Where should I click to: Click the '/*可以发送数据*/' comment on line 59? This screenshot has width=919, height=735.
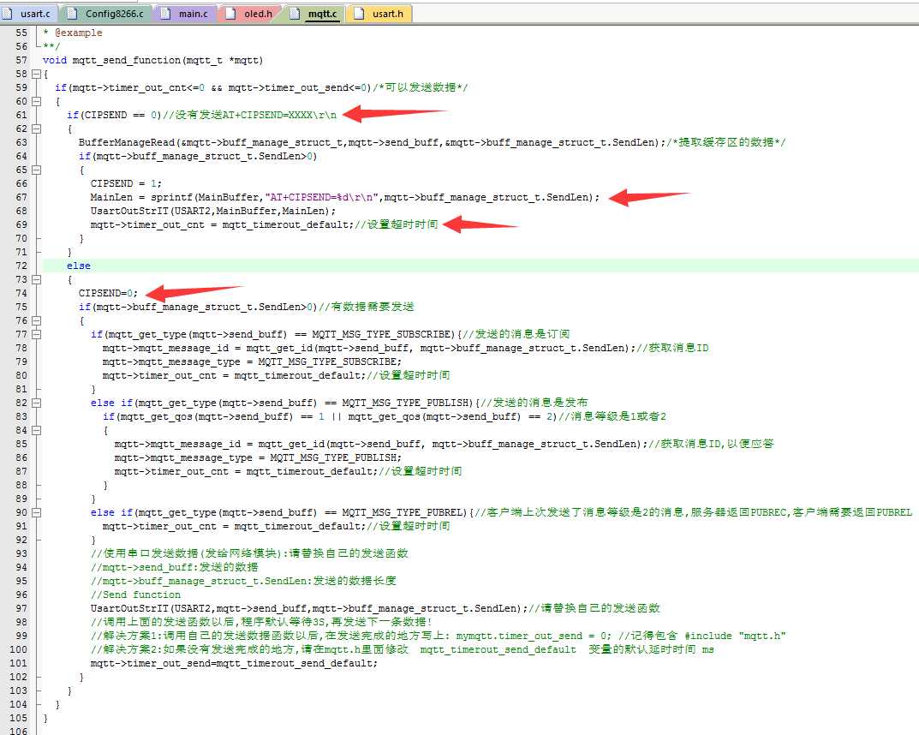tap(421, 88)
